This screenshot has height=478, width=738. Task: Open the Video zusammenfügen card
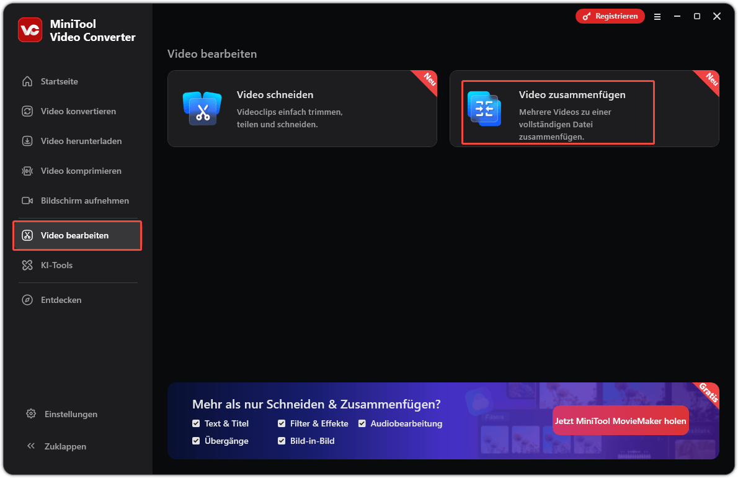click(x=584, y=109)
